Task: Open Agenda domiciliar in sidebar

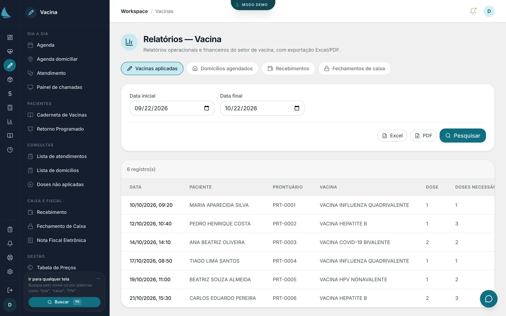Action: [x=57, y=59]
